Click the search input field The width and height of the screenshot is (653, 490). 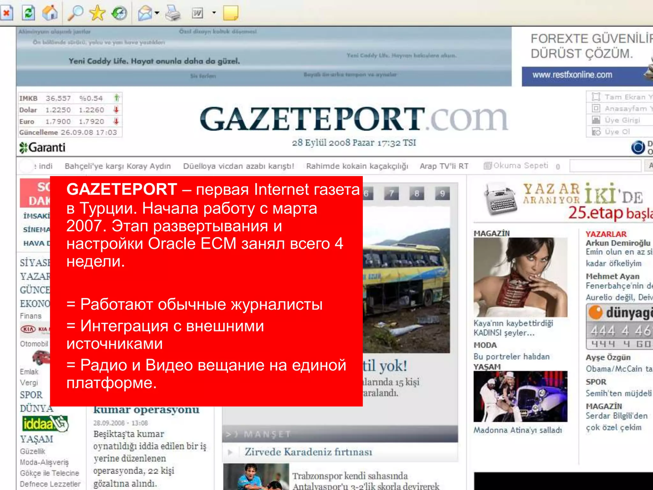pyautogui.click(x=605, y=166)
